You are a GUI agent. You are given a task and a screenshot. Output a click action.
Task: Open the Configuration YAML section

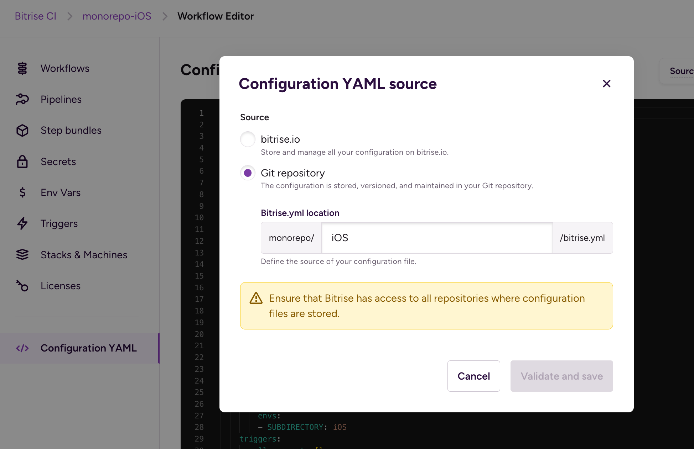click(79, 348)
